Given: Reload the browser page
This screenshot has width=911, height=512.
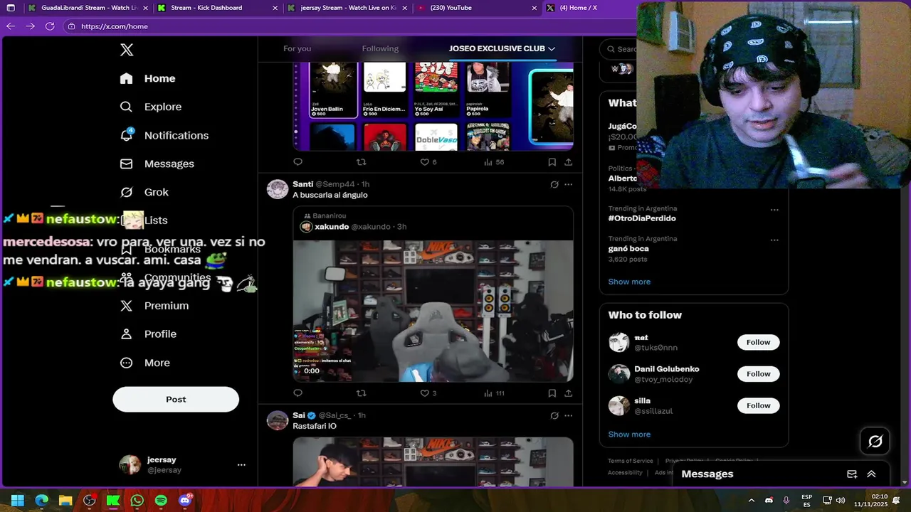Looking at the screenshot, I should (x=50, y=26).
